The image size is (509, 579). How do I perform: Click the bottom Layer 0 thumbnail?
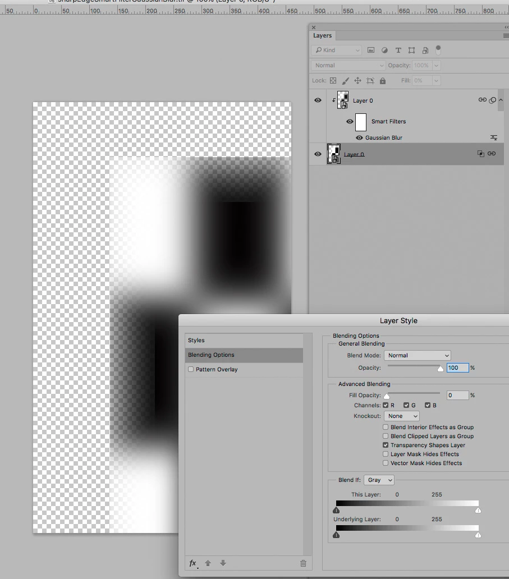coord(334,154)
